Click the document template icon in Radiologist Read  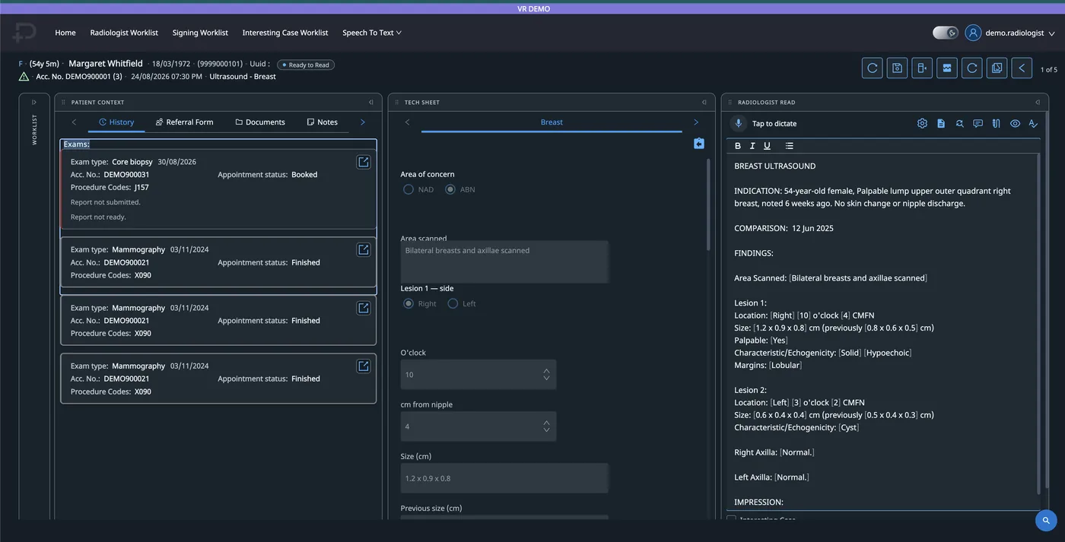click(941, 123)
